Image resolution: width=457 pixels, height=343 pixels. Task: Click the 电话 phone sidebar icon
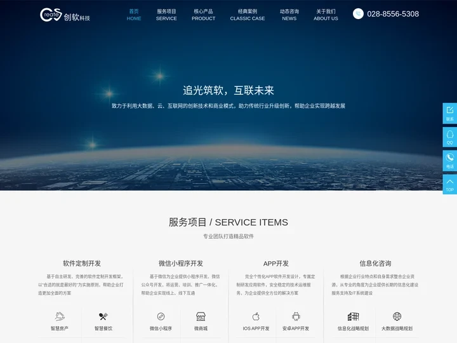pyautogui.click(x=450, y=161)
